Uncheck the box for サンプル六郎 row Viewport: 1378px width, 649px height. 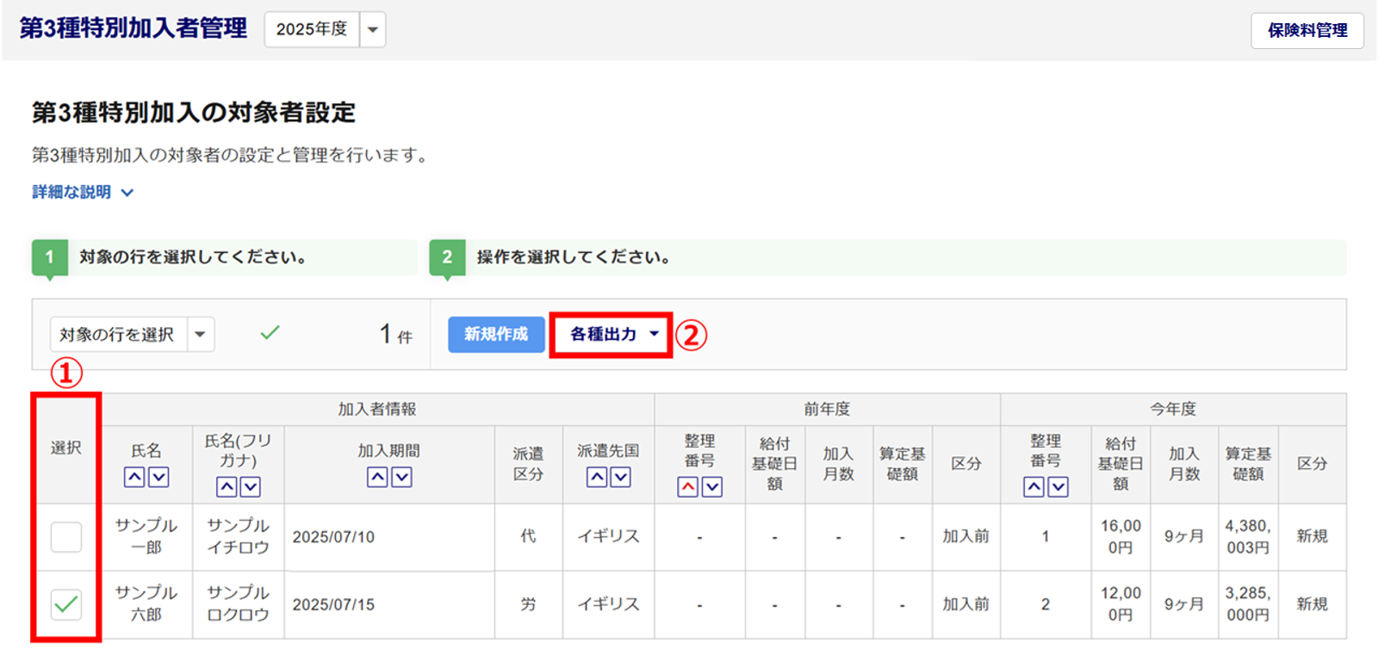[66, 604]
